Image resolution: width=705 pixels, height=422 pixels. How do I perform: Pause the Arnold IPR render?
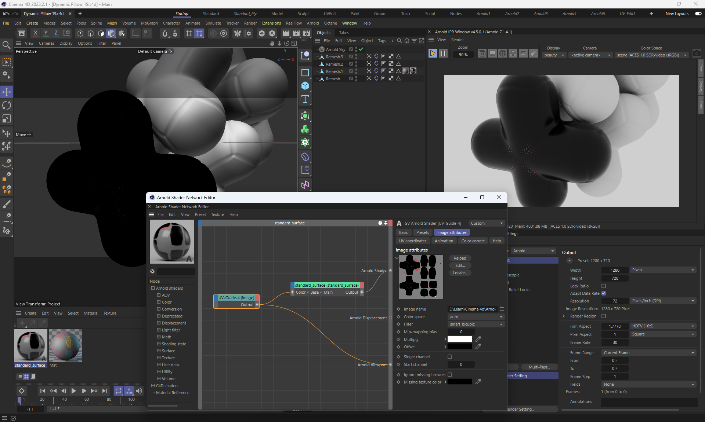(x=443, y=54)
